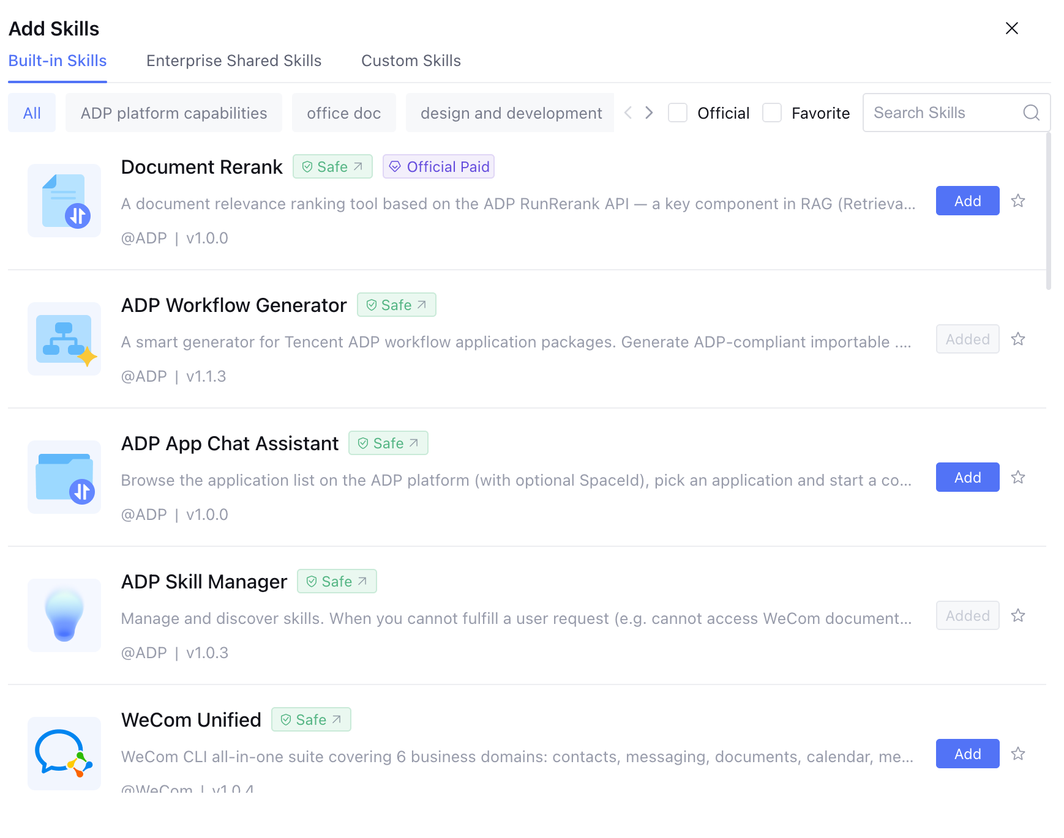Add WeCom Unified to favorites via star

pos(1018,754)
